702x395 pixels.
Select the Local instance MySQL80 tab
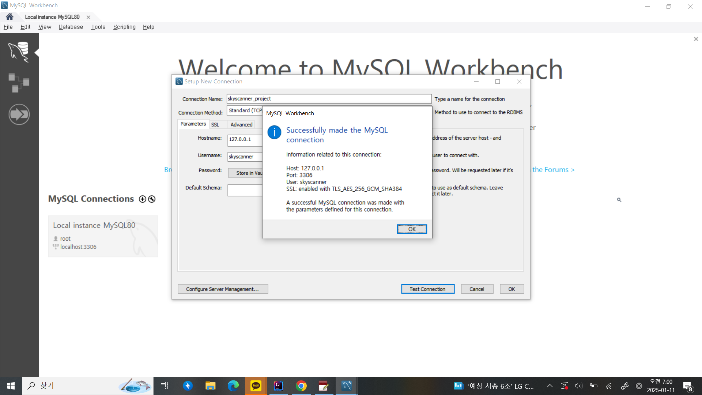pyautogui.click(x=52, y=17)
